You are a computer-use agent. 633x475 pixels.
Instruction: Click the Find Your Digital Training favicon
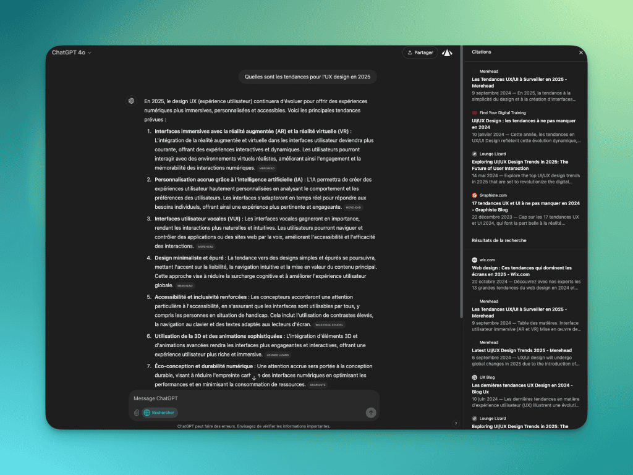[474, 113]
